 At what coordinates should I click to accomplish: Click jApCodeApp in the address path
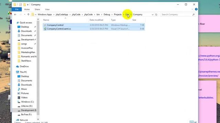point(62,14)
